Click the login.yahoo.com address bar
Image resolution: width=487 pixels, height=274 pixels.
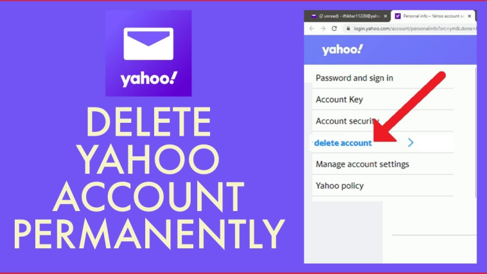(x=414, y=28)
